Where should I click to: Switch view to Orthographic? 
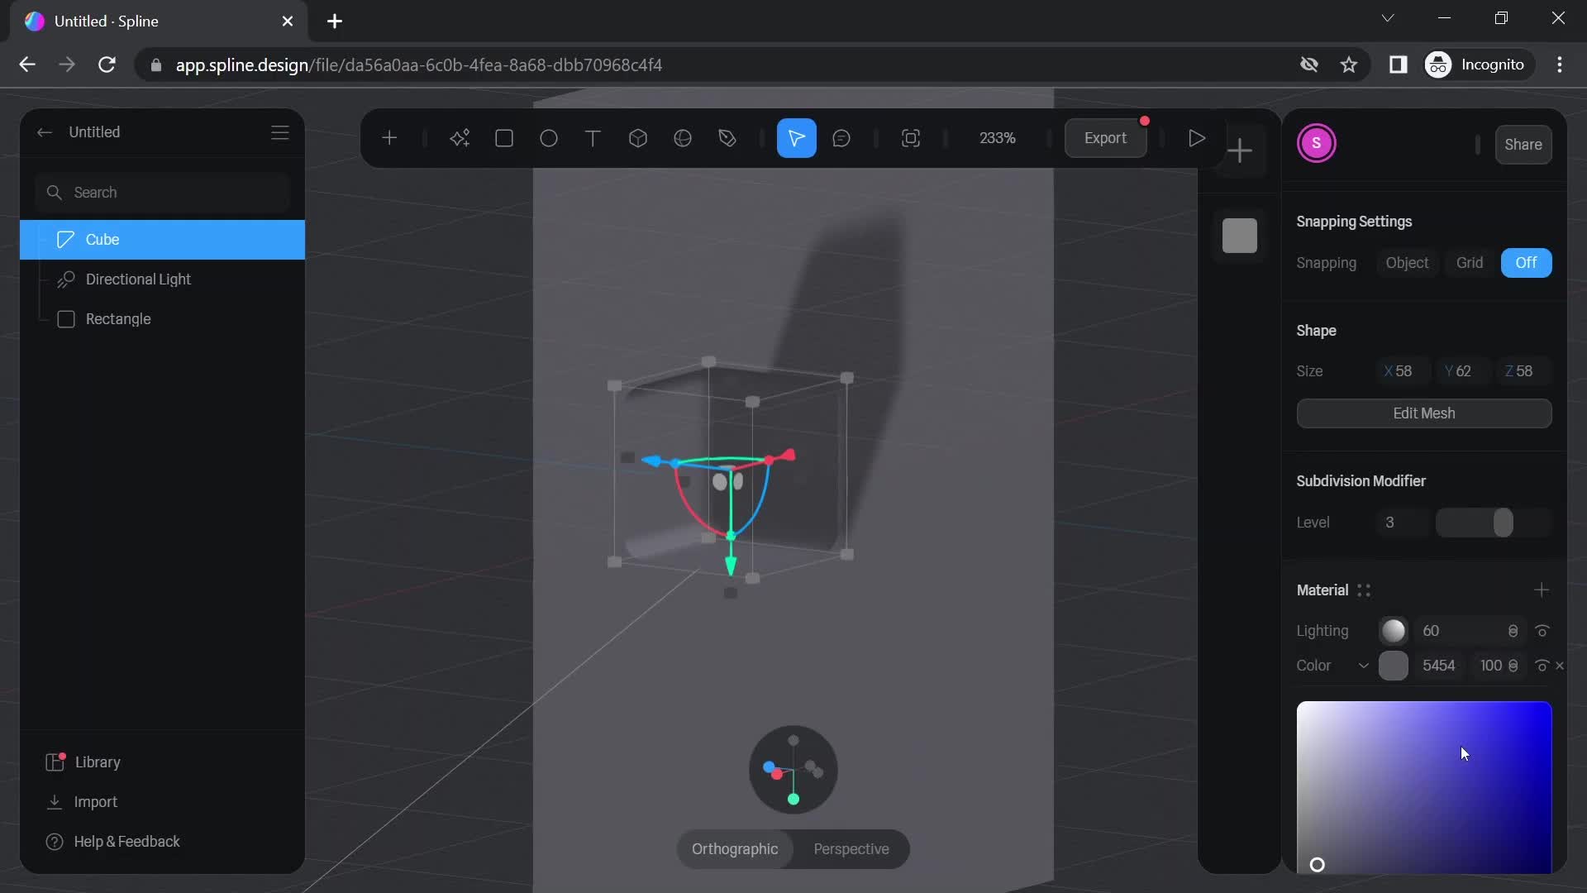coord(735,849)
